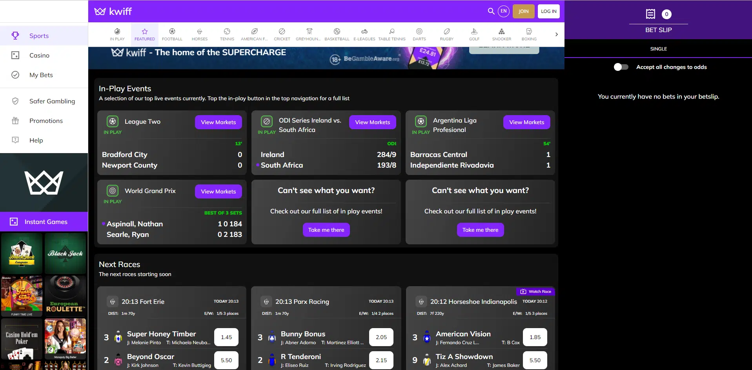Open Casino in the sidebar
Viewport: 752px width, 370px height.
point(44,55)
